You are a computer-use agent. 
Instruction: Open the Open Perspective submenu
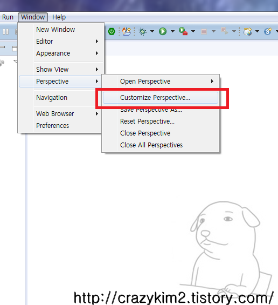(x=161, y=82)
